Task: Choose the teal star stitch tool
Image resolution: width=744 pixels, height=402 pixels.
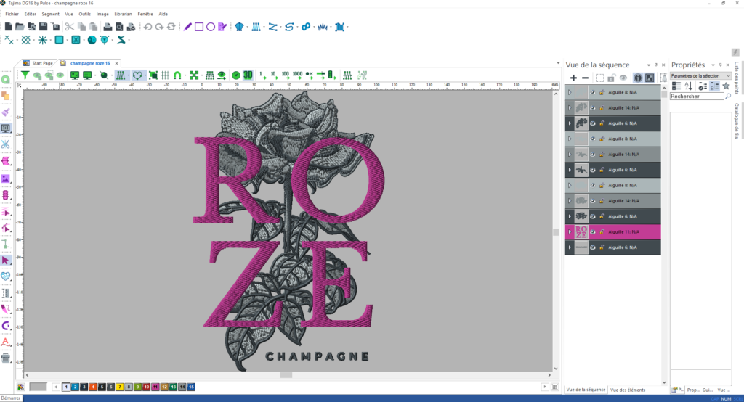Action: click(42, 41)
